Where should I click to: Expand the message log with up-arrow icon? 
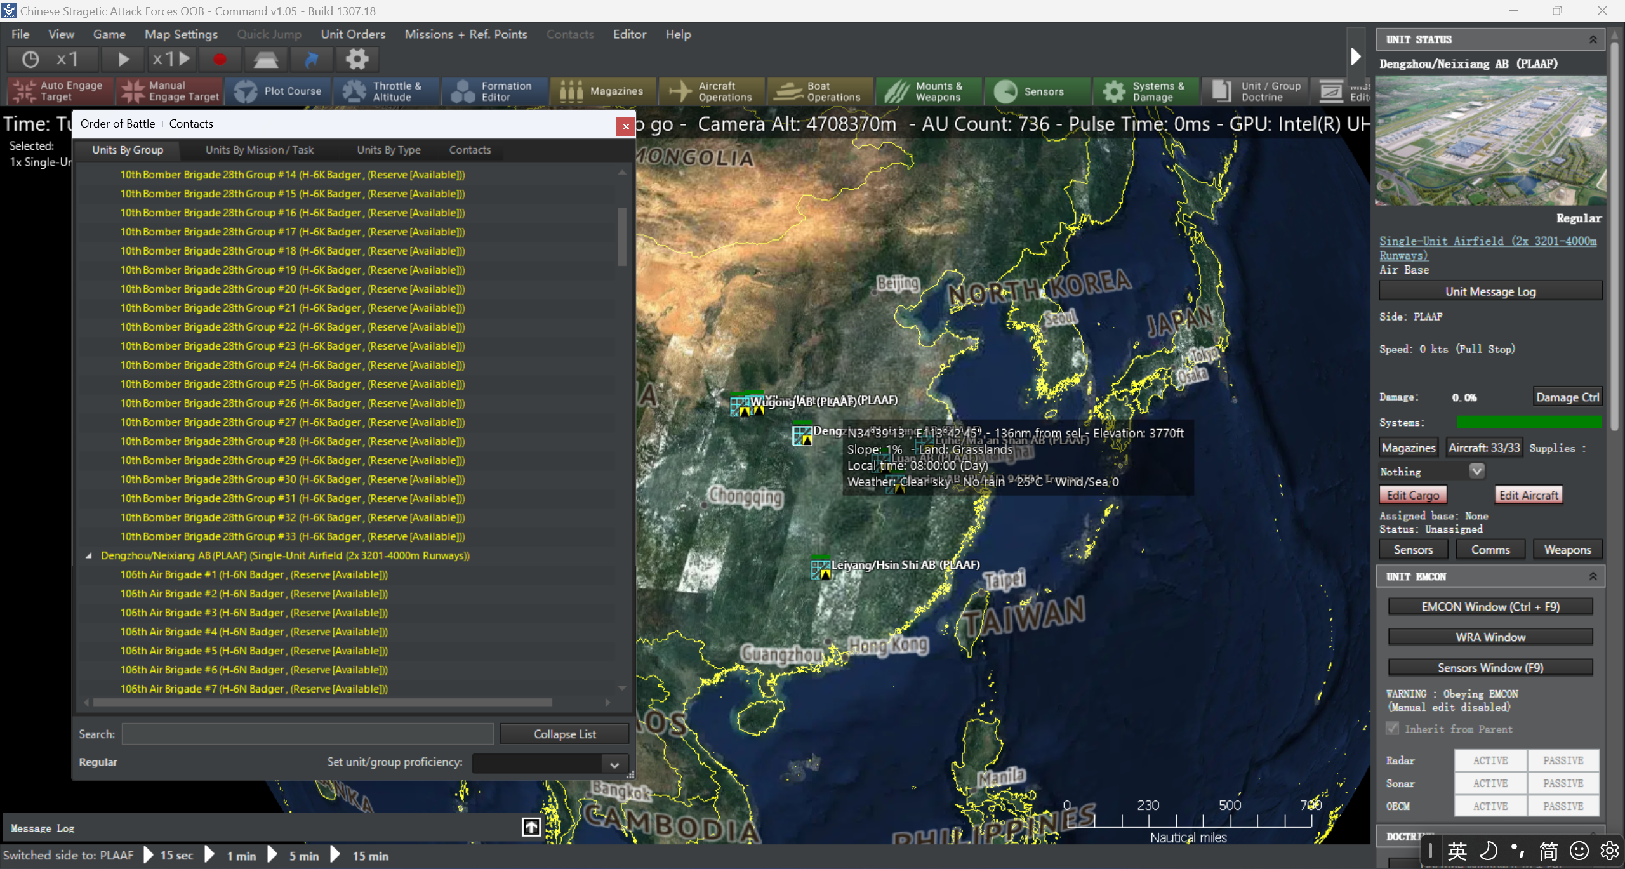click(531, 826)
